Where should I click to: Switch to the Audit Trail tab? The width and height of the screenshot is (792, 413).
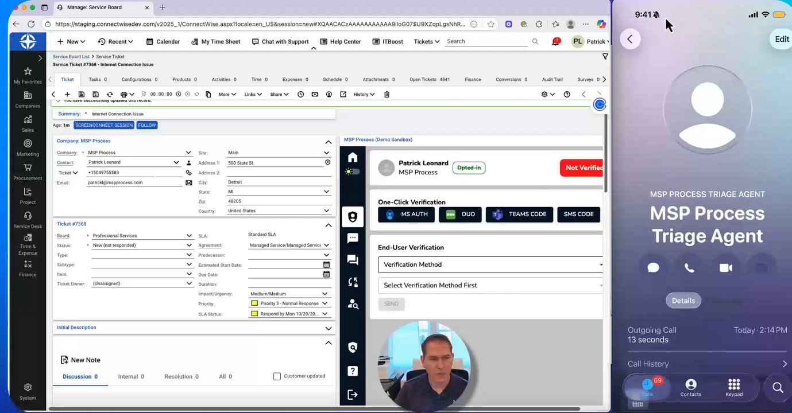point(553,80)
